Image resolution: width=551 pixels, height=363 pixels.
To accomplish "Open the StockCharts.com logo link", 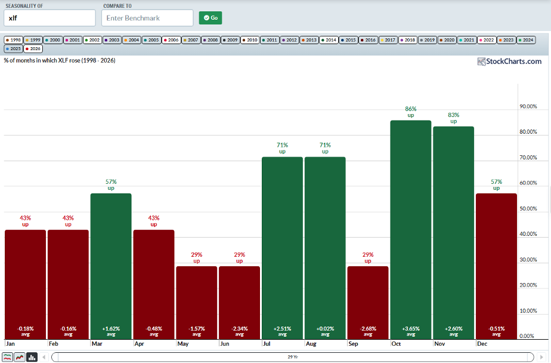I will tap(509, 61).
